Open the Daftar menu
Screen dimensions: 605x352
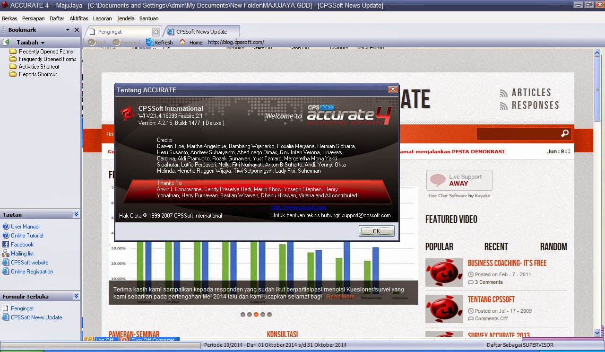pos(57,18)
